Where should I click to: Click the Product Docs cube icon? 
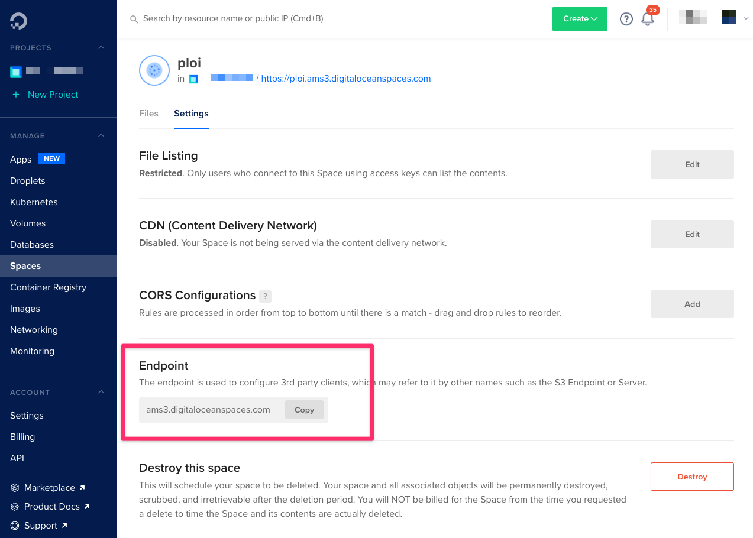pos(15,507)
